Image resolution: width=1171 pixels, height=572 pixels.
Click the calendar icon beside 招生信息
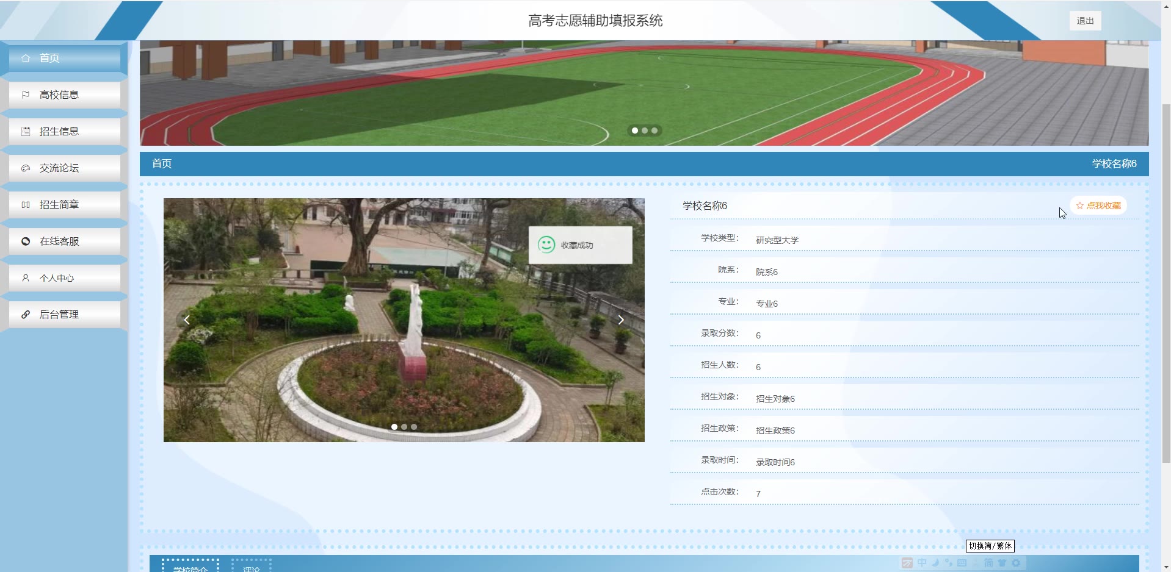26,132
